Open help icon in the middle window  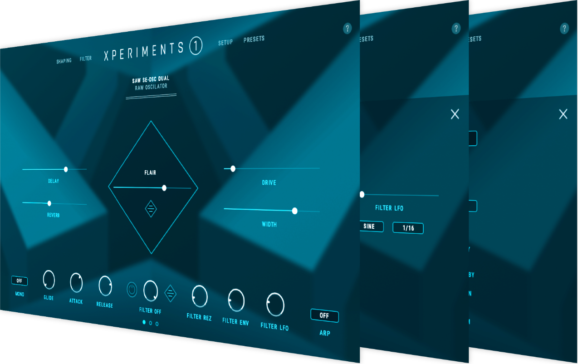click(456, 29)
